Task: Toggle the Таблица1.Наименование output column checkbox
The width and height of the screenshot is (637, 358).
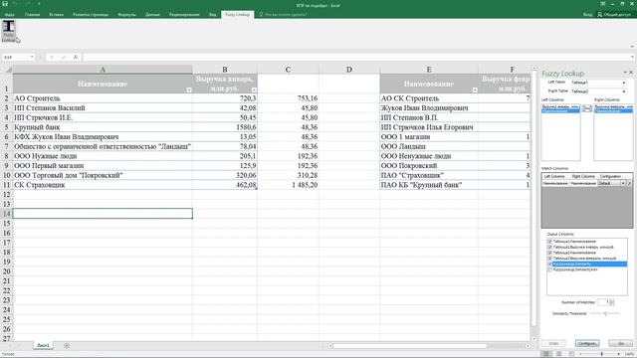Action: tap(550, 242)
